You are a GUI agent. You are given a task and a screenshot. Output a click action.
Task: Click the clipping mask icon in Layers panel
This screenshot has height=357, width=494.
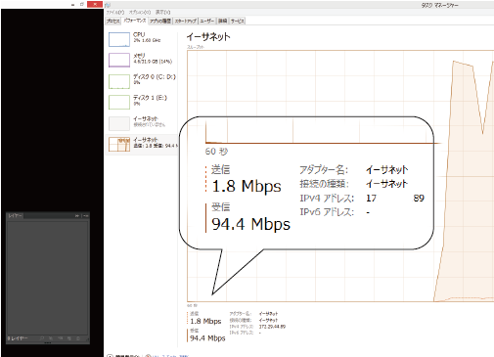coord(51,338)
